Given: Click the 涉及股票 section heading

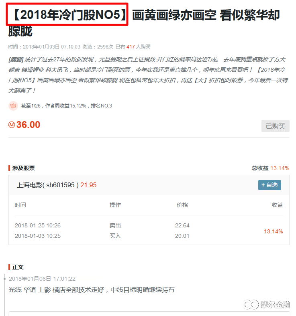Looking at the screenshot, I should coord(23,168).
